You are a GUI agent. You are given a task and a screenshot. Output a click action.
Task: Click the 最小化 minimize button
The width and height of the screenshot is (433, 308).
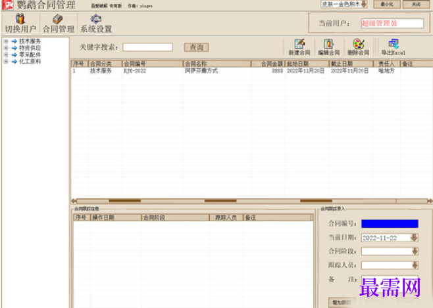pos(387,5)
